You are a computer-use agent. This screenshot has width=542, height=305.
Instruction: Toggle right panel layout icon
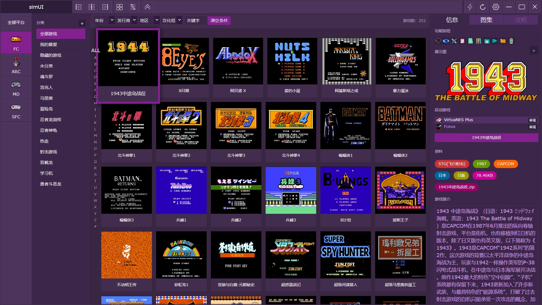tap(105, 7)
